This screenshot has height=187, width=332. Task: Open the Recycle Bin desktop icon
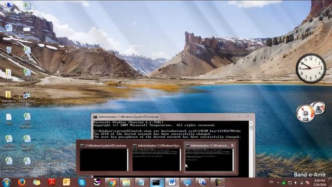click(x=9, y=52)
